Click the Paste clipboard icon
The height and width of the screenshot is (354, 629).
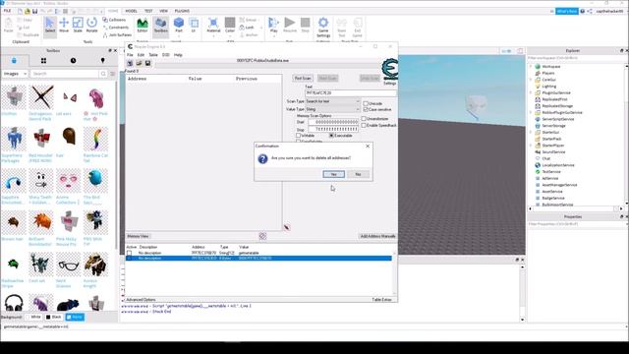point(9,26)
